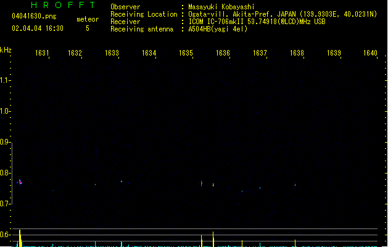Select the Ogata-vill. Akita-Pref. JAPAN location text

pyautogui.click(x=283, y=14)
